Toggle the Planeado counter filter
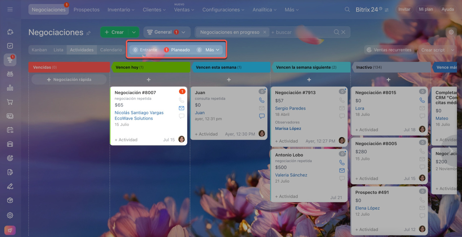This screenshot has height=237, width=462. 177,50
